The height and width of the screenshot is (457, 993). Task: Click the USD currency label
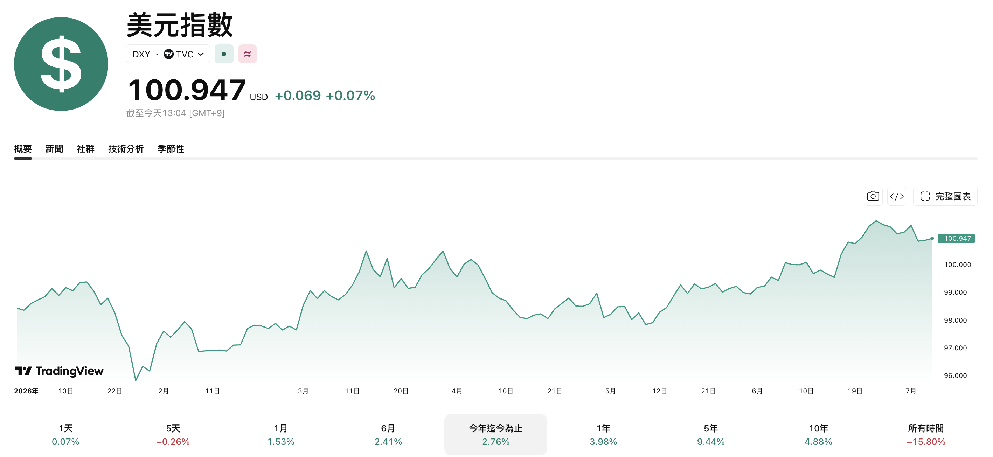[259, 97]
